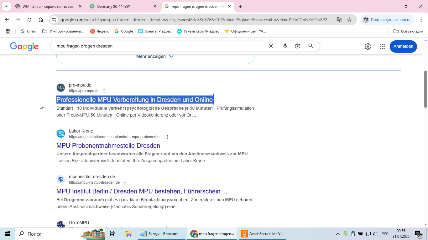The height and width of the screenshot is (240, 428).
Task: Open the Все закладки folder
Action: pos(408,31)
